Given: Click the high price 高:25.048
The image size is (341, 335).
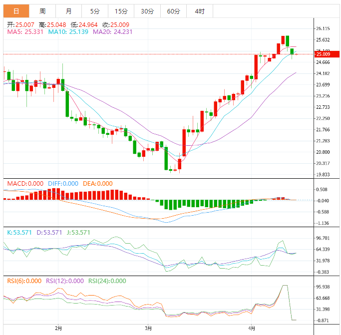Looking at the screenshot, I should (x=52, y=25).
